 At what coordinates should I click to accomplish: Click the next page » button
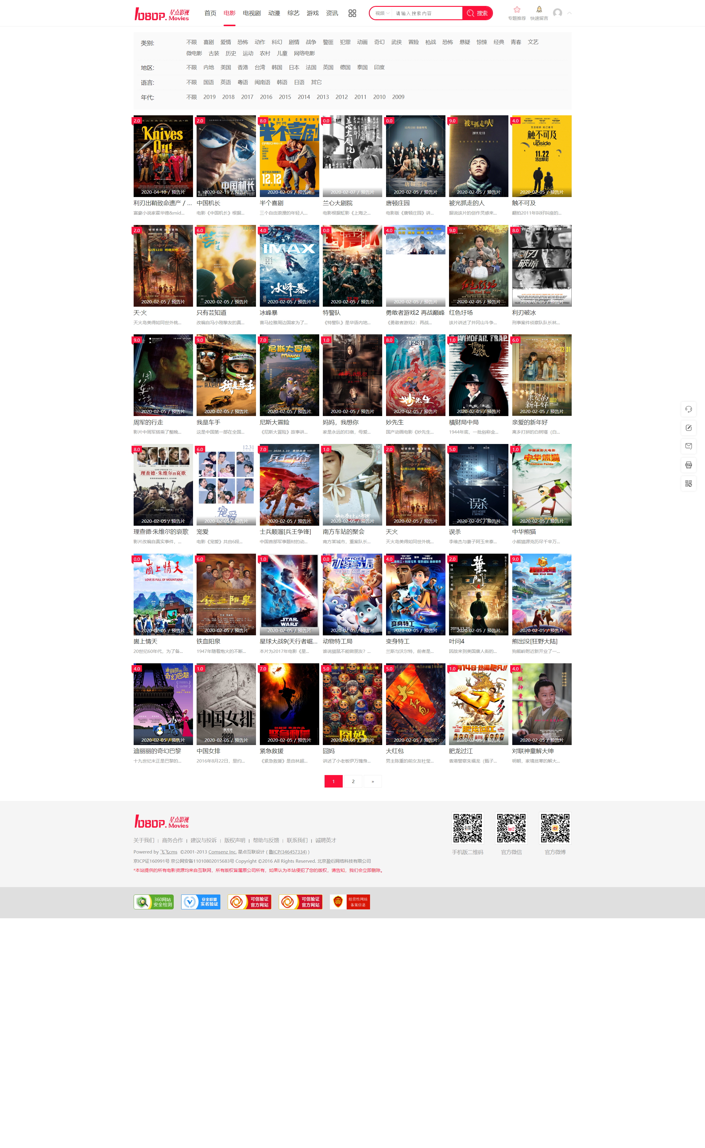(x=373, y=781)
